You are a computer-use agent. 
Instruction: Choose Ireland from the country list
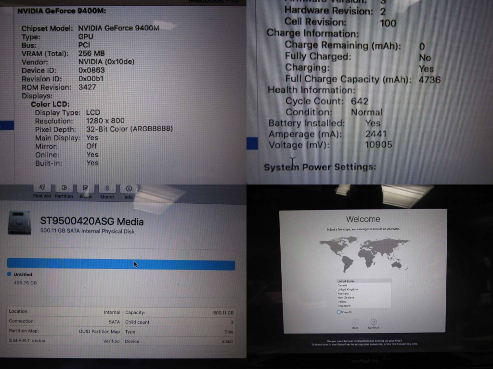[x=364, y=302]
